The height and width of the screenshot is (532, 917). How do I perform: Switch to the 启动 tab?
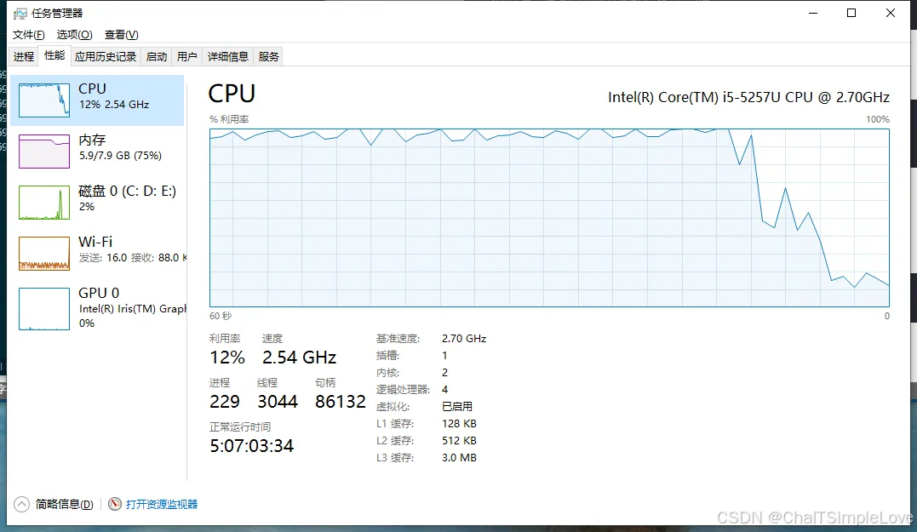157,57
